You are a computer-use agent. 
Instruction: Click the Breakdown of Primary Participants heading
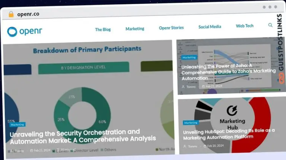pyautogui.click(x=87, y=50)
